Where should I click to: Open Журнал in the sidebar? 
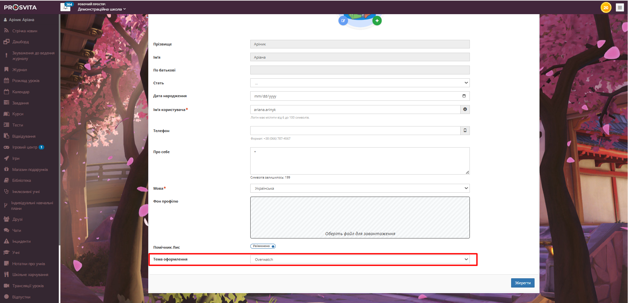[19, 70]
